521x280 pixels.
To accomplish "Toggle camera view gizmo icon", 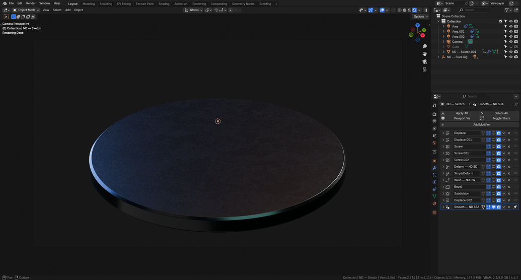I will coord(424,61).
